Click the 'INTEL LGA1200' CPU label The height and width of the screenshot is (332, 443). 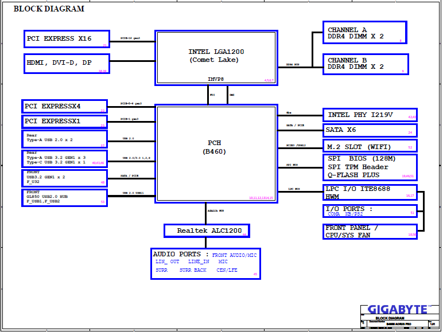[x=216, y=52]
